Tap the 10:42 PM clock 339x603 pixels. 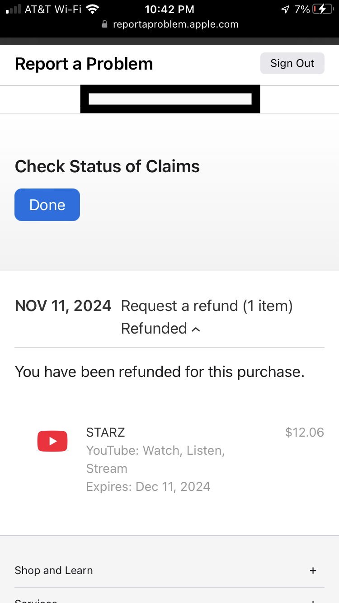[169, 9]
